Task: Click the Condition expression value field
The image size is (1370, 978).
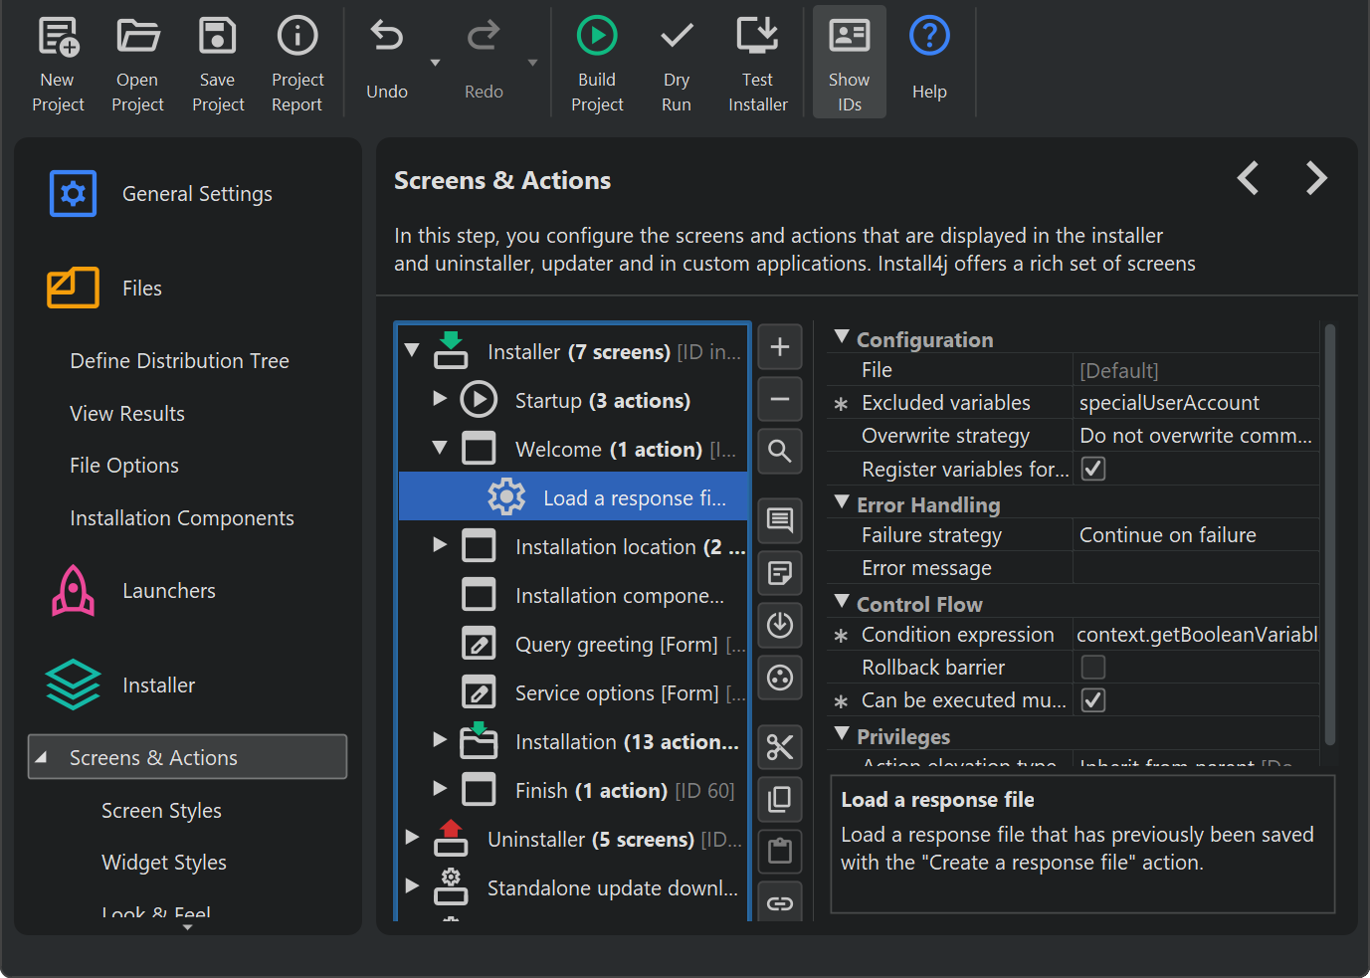Action: pyautogui.click(x=1196, y=635)
